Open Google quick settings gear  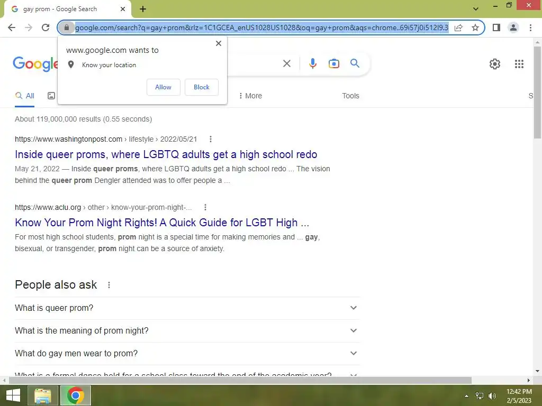[495, 64]
